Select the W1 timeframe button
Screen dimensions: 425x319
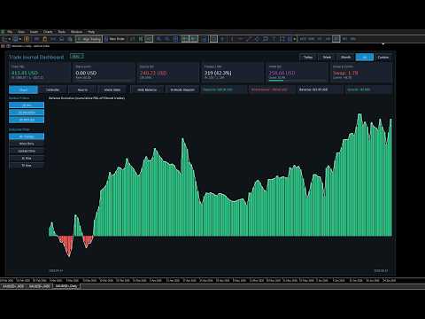[x=344, y=39]
